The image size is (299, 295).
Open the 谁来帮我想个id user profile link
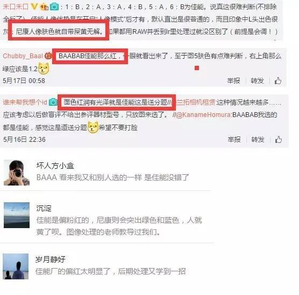click(x=25, y=102)
